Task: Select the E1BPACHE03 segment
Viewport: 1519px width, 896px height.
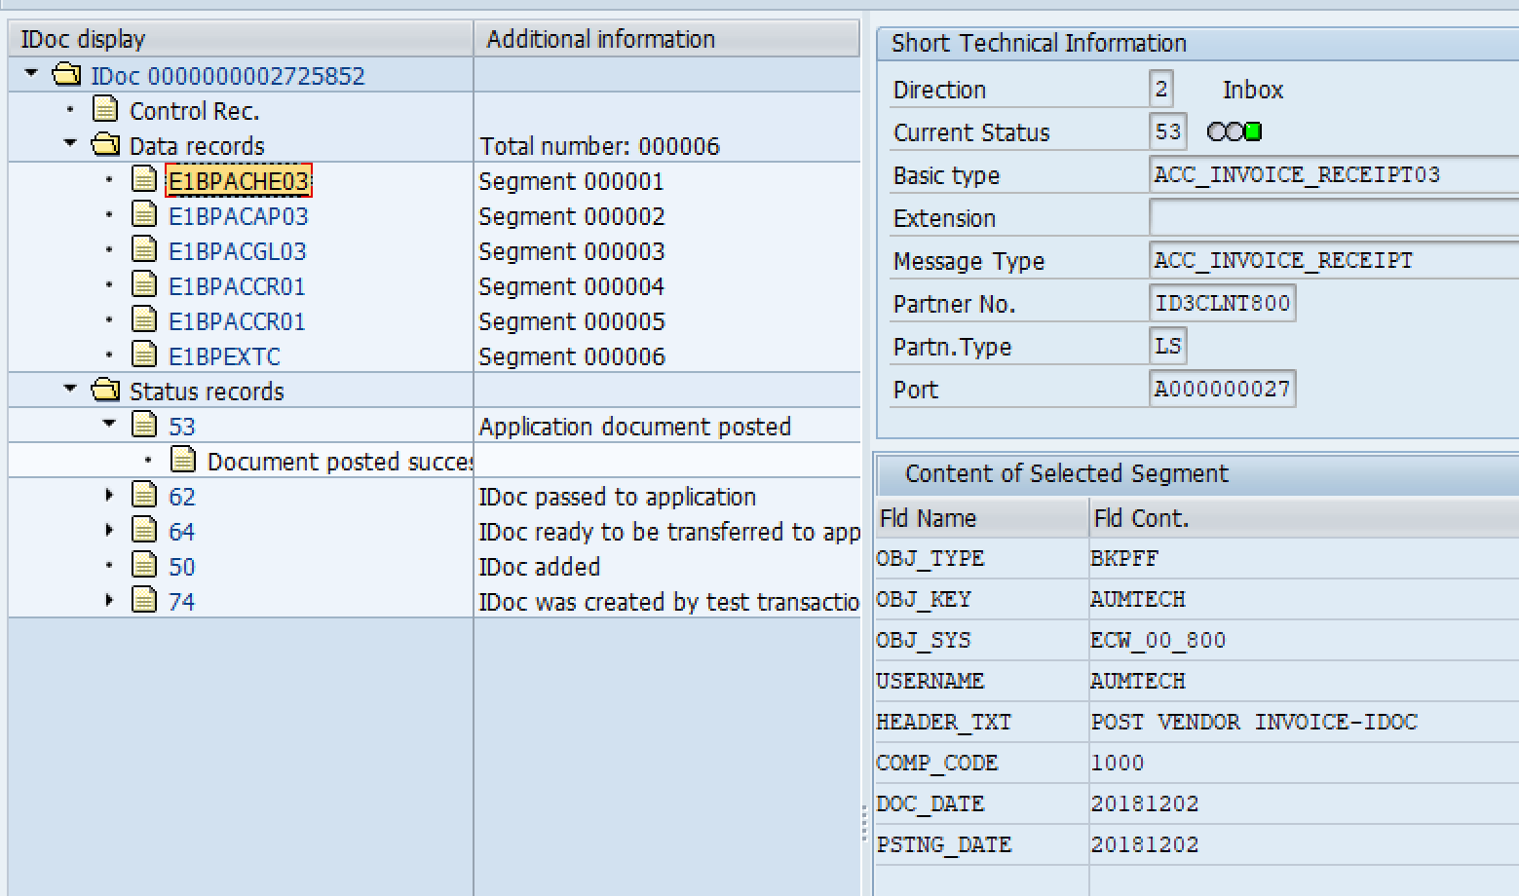Action: 238,181
